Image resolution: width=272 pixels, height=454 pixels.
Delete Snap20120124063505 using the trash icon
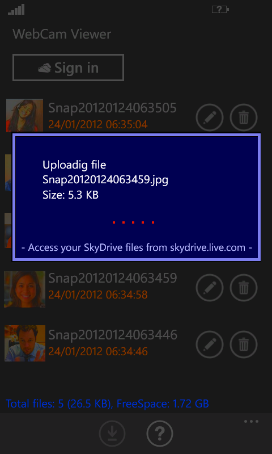tap(244, 117)
